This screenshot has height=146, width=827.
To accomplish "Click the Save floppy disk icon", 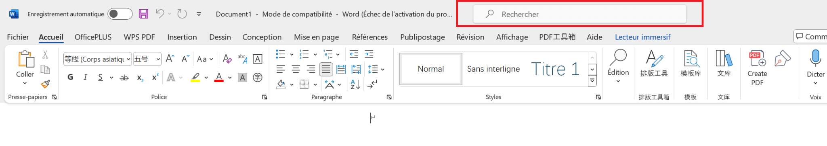I will (x=143, y=14).
